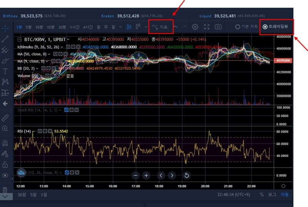
Task: Select the zoom in magnifier tool
Action: coord(5,129)
